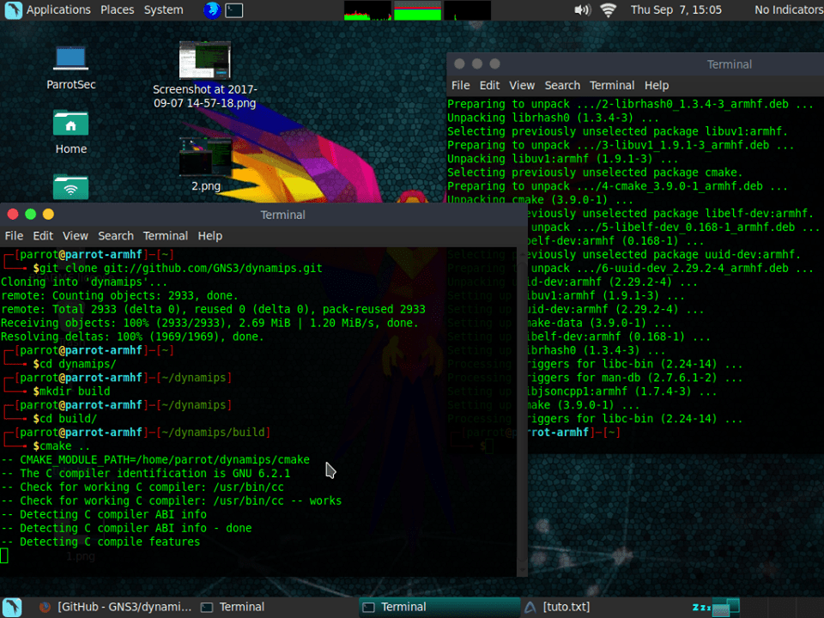The height and width of the screenshot is (618, 824).
Task: Click the red close button on the front terminal
Action: coord(13,214)
